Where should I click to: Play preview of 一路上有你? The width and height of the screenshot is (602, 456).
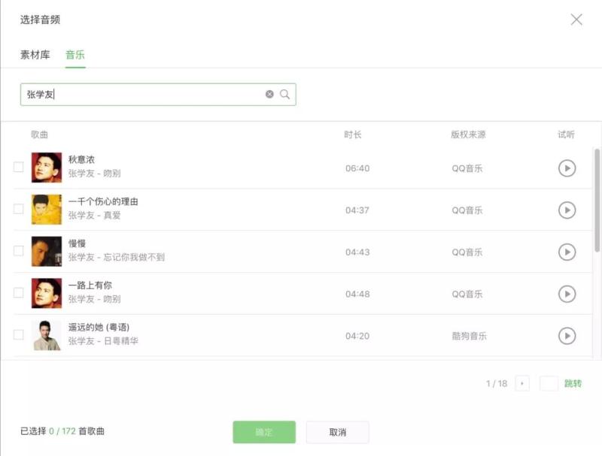click(567, 294)
